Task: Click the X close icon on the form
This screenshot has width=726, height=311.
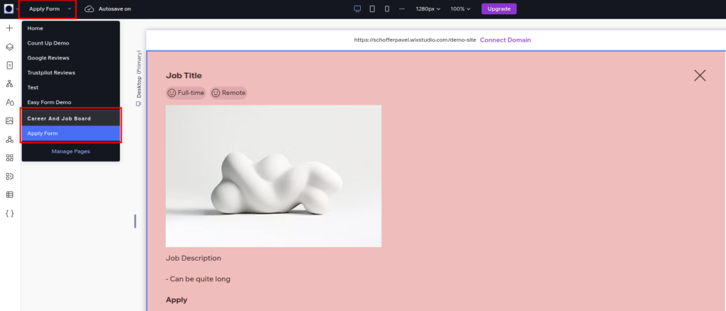Action: [x=699, y=75]
